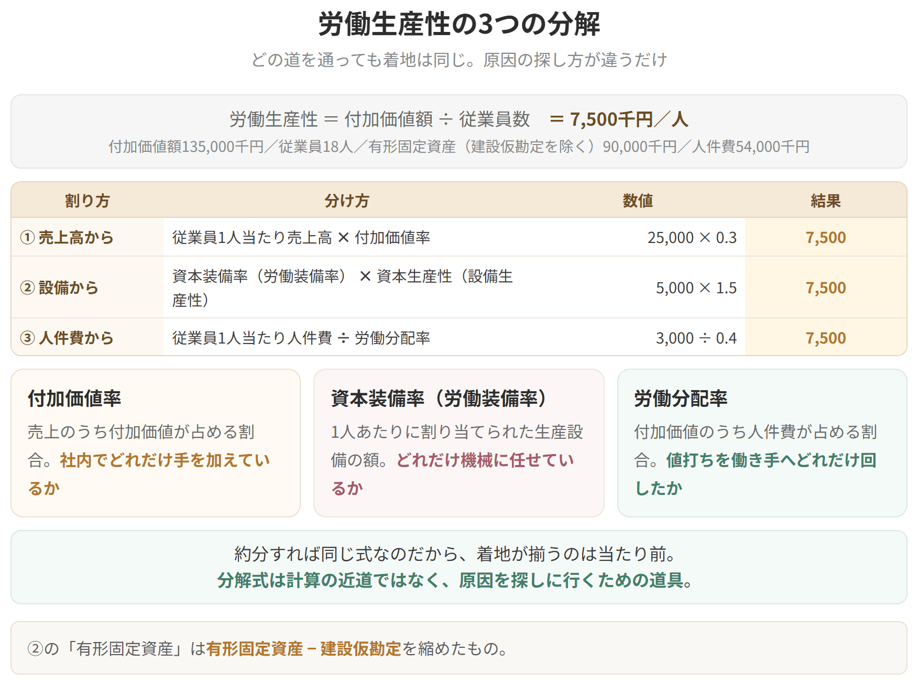
Task: Click 労働生産性 ＝ 付加価値額 ÷ 従業員数 formula
Action: coord(380,119)
